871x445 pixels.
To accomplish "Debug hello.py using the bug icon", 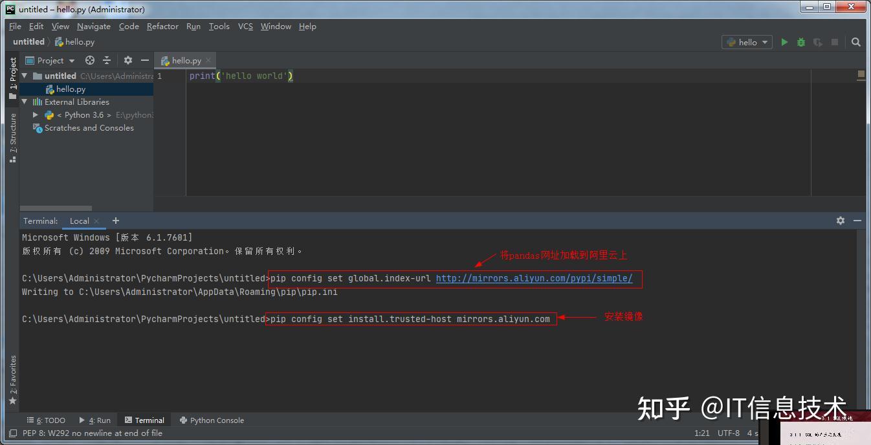I will point(800,41).
